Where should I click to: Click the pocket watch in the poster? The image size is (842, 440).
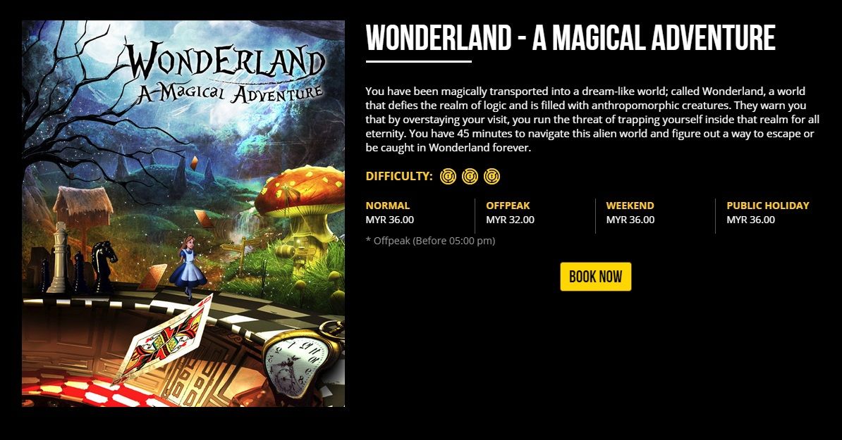coord(300,362)
